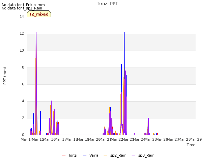
Task: Click the 8 y-axis tick label
Action: click(23, 67)
